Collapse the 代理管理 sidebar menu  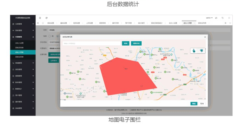pos(23,37)
